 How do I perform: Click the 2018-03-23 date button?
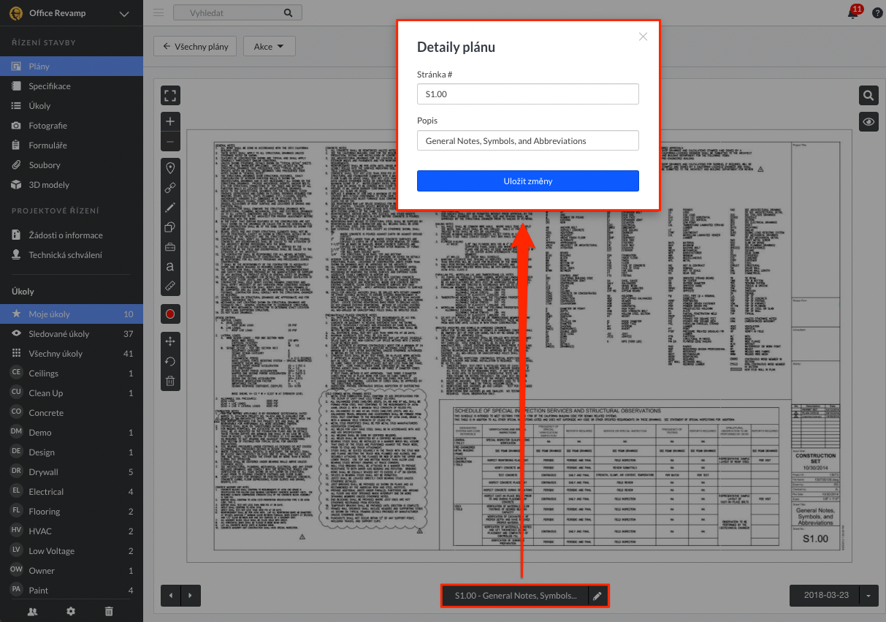point(825,596)
